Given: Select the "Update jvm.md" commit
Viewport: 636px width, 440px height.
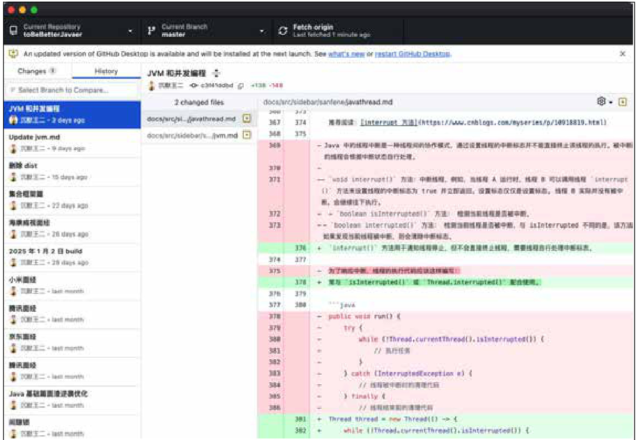Looking at the screenshot, I should pyautogui.click(x=72, y=143).
